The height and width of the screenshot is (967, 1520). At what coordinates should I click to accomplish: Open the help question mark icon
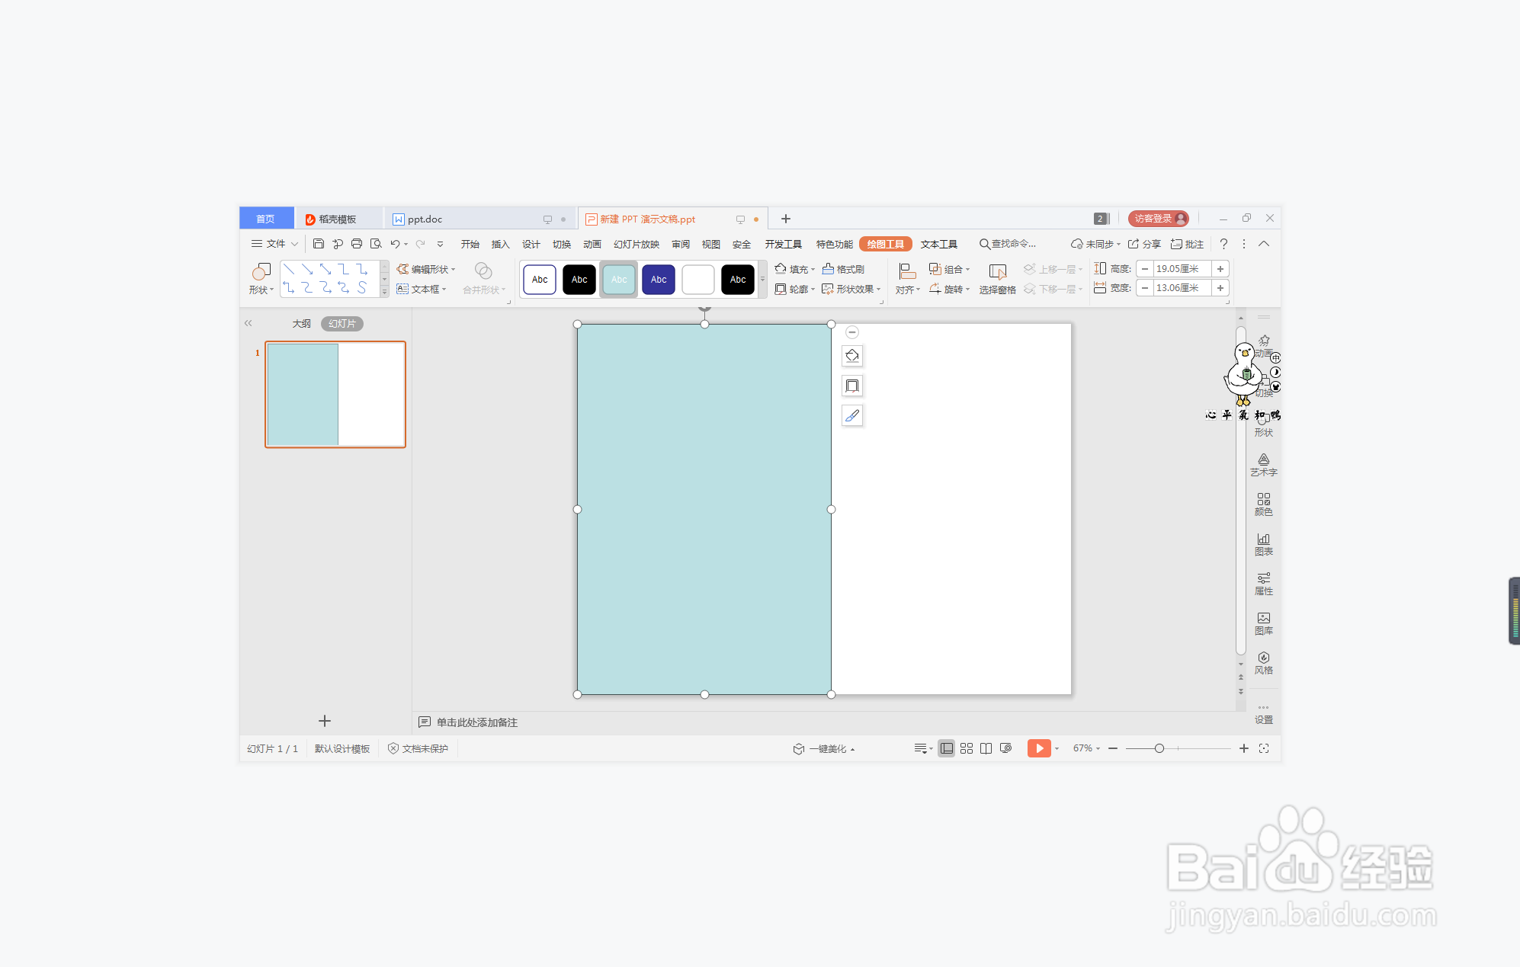click(1223, 244)
